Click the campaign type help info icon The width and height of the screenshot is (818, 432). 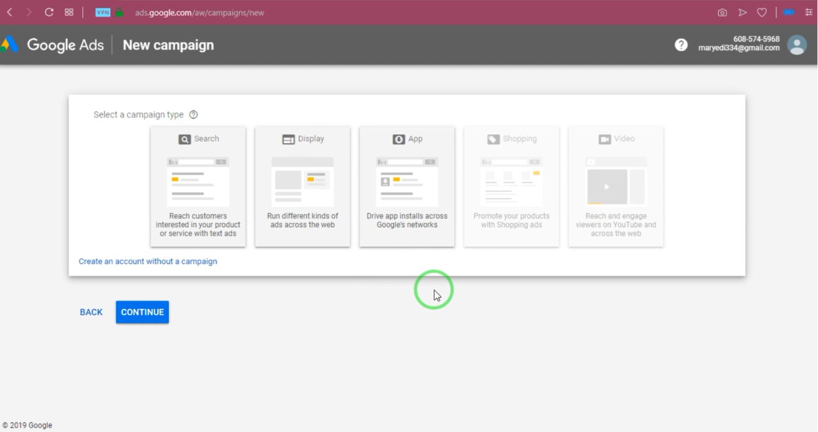[194, 115]
